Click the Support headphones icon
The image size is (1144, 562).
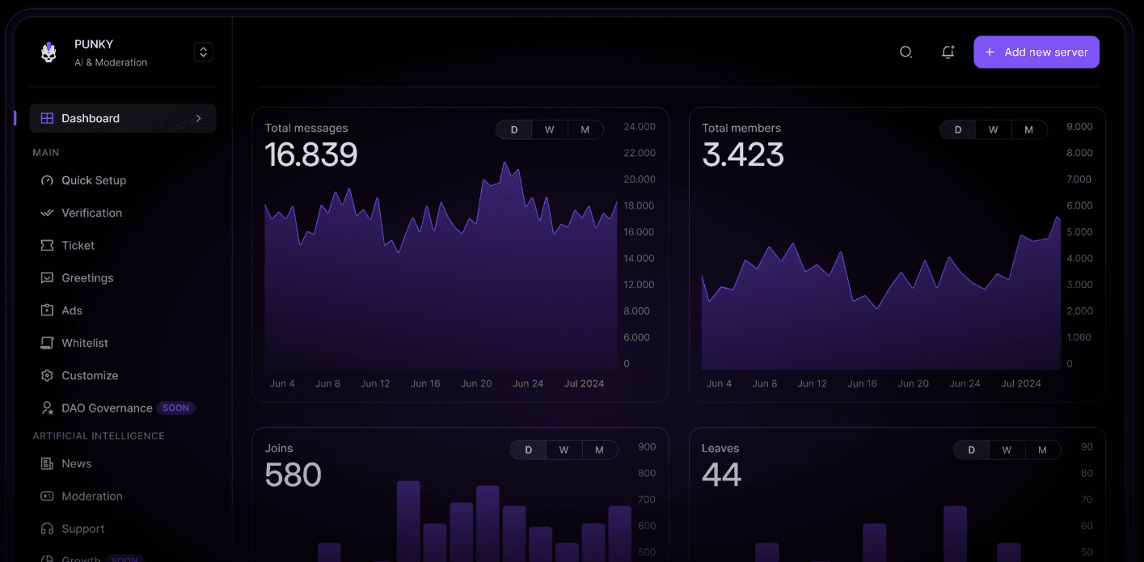click(47, 529)
